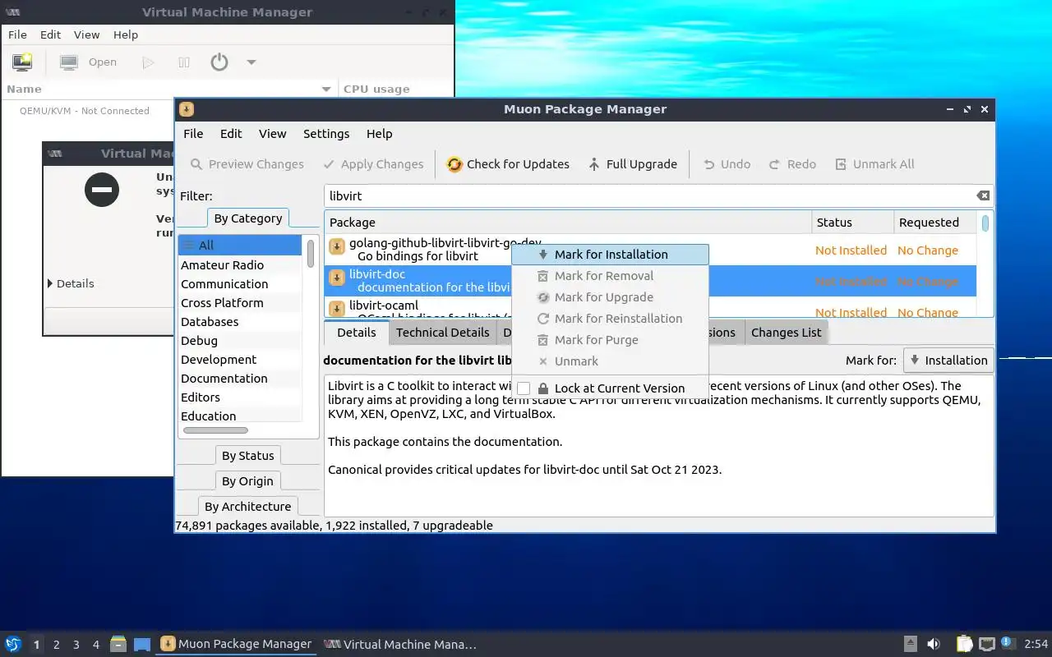Switch to Virtual Machine Manager taskbar entry
This screenshot has height=657, width=1052.
[x=400, y=645]
